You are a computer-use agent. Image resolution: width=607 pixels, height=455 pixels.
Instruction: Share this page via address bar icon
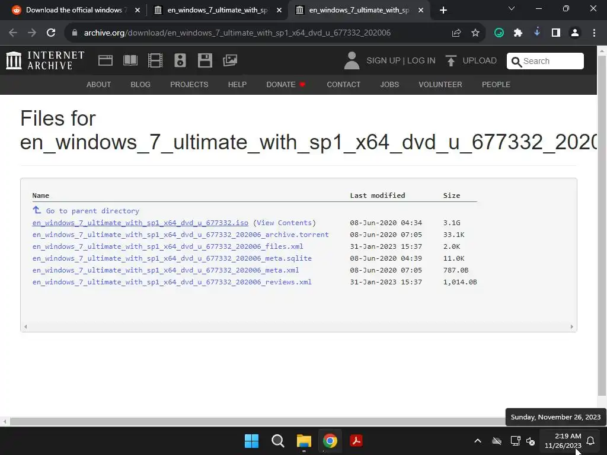(x=456, y=33)
